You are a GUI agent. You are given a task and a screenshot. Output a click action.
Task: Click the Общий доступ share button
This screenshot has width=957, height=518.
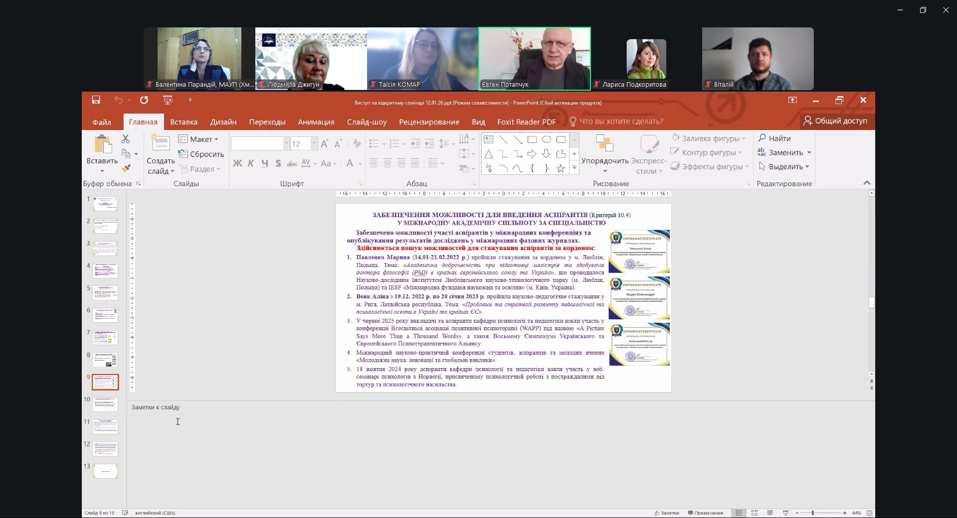click(835, 121)
